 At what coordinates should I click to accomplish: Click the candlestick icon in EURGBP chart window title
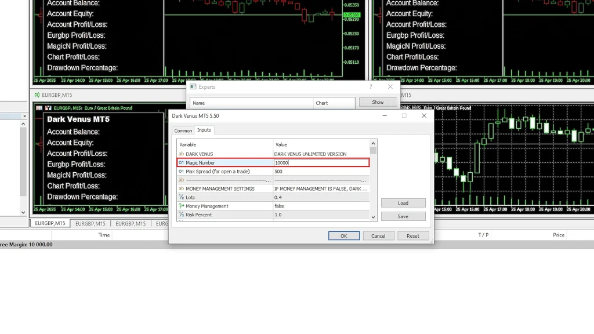coord(37,95)
